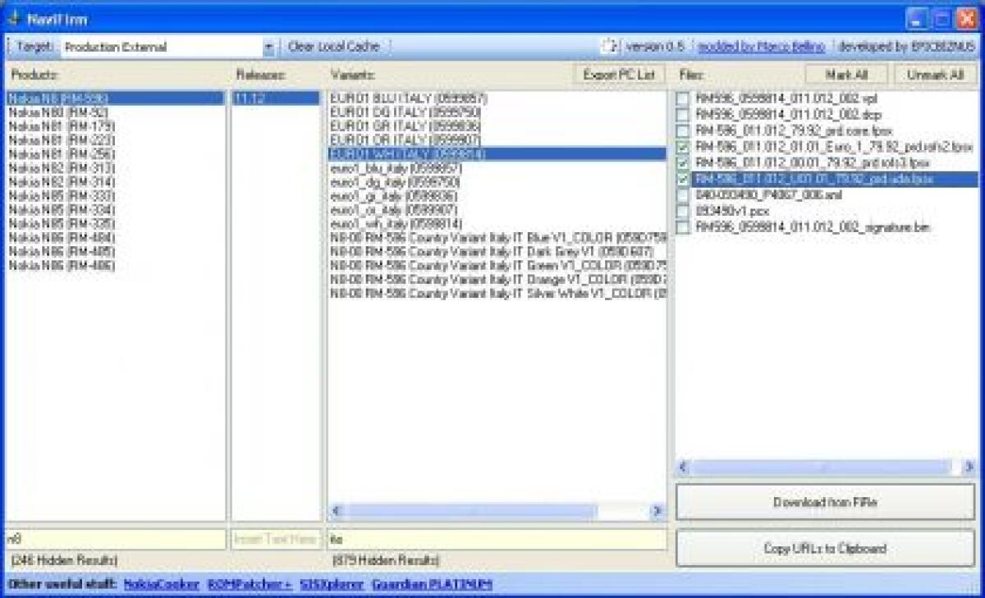
Task: Click Clear Local Cache toolbar item
Action: [333, 47]
